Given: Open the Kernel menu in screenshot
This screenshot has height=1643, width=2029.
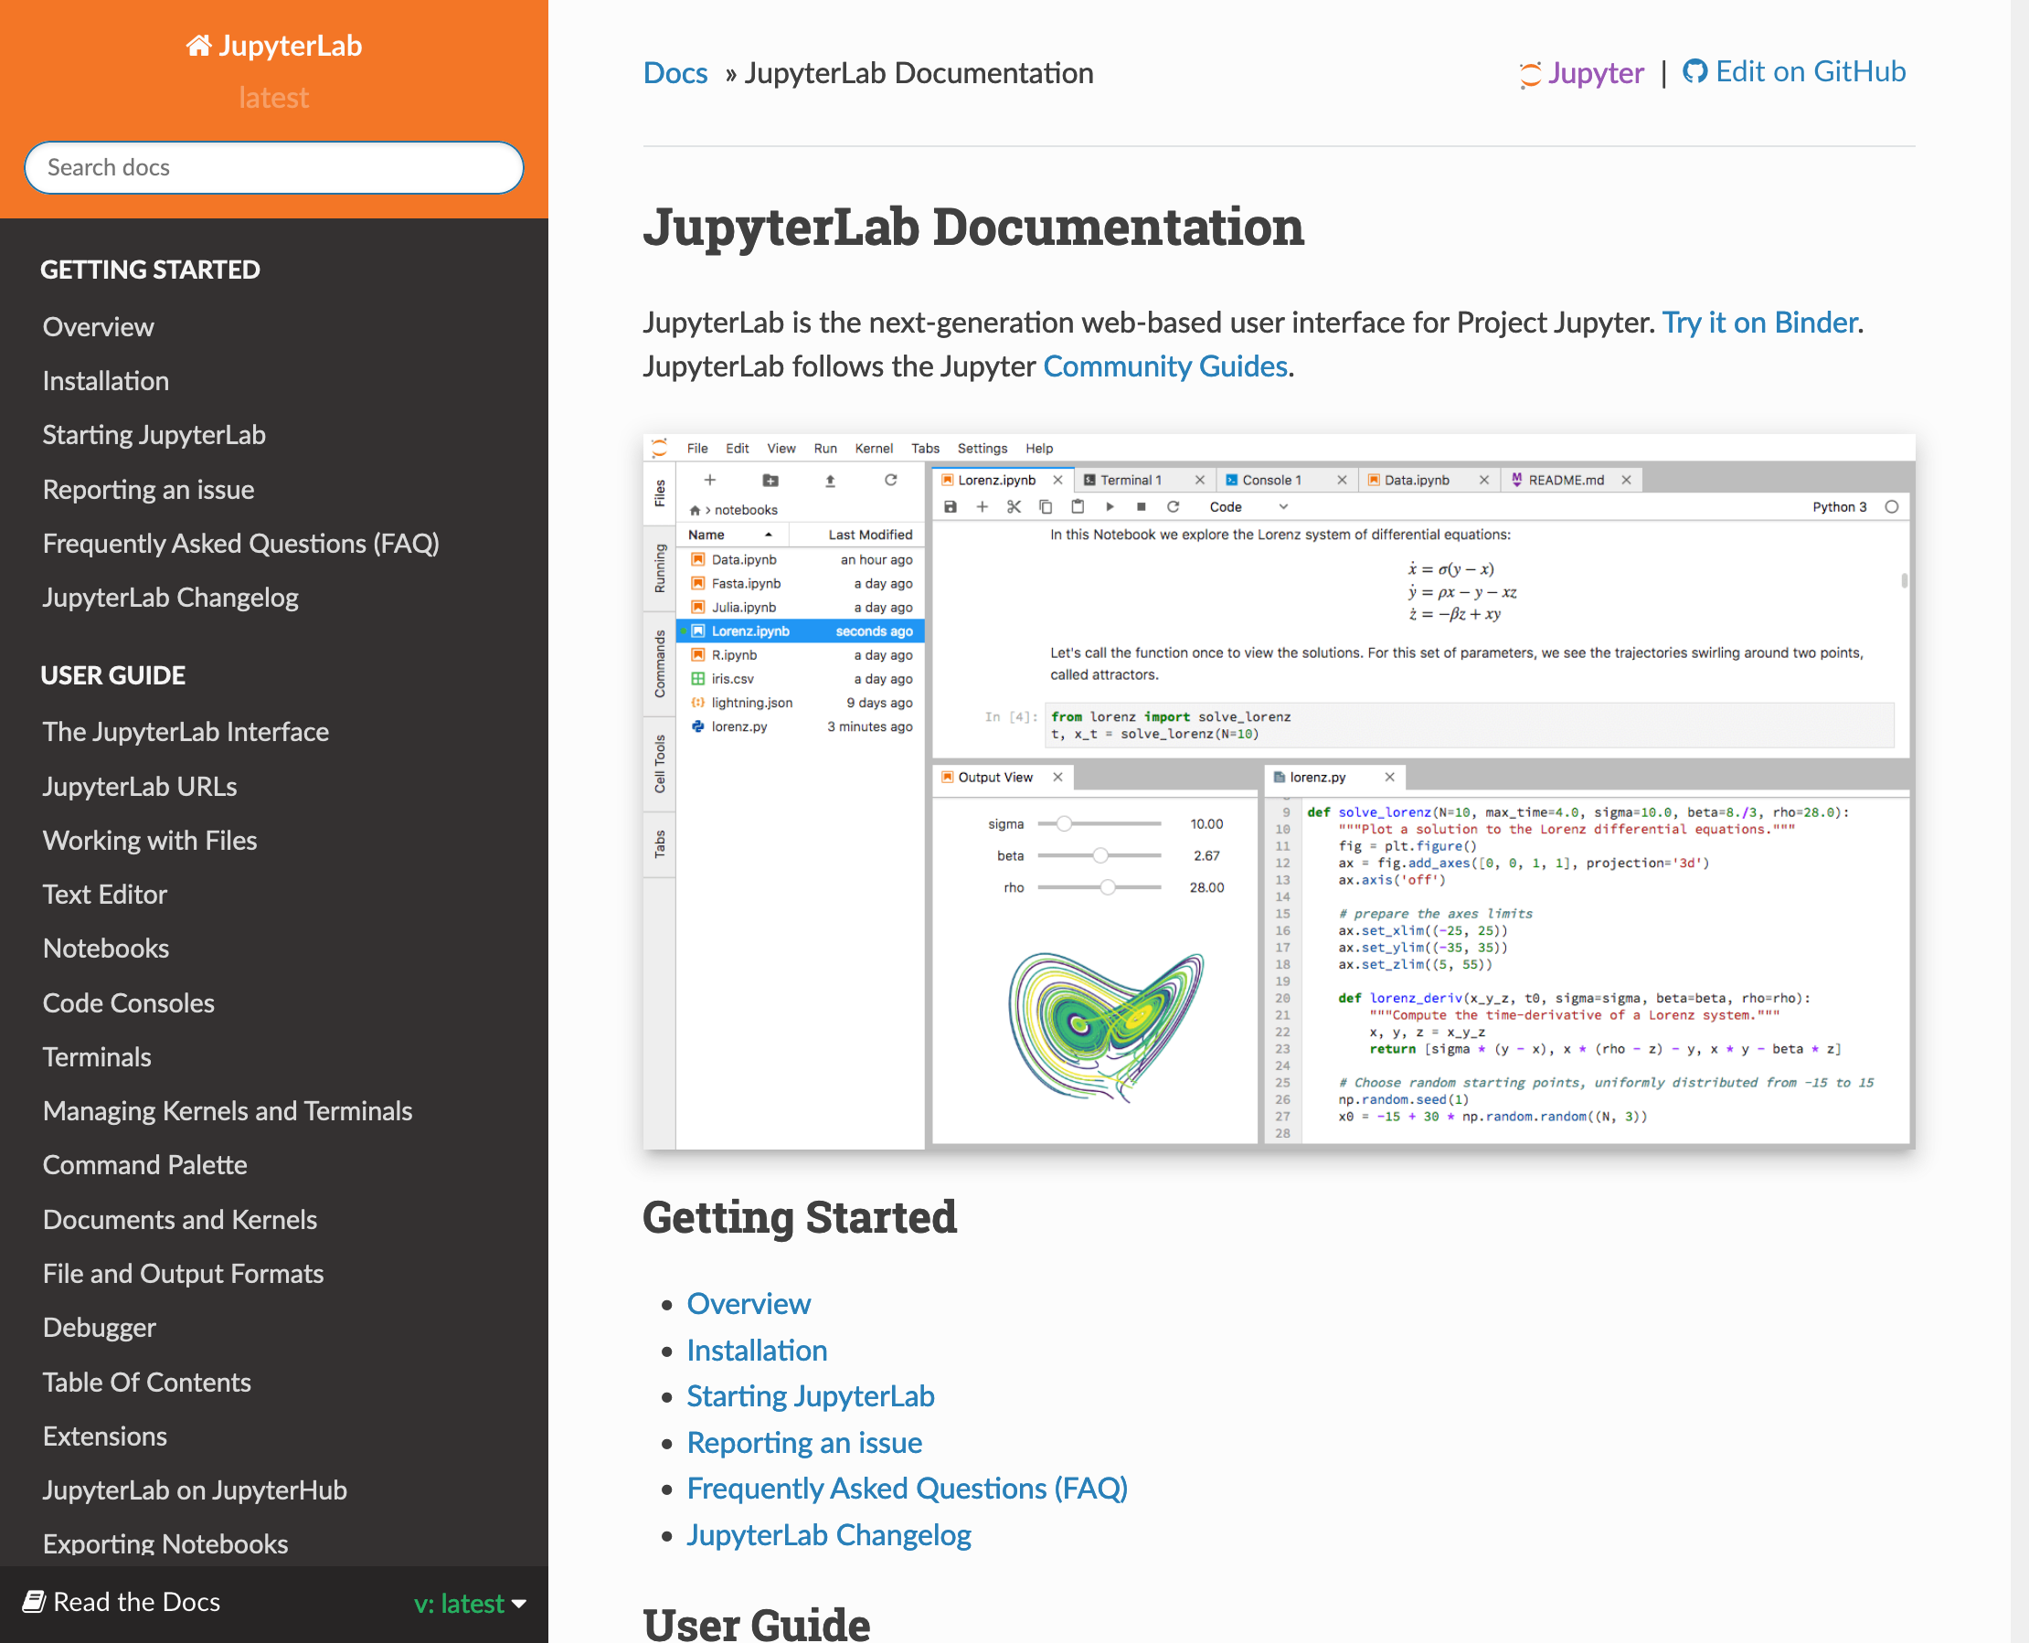Looking at the screenshot, I should [873, 449].
